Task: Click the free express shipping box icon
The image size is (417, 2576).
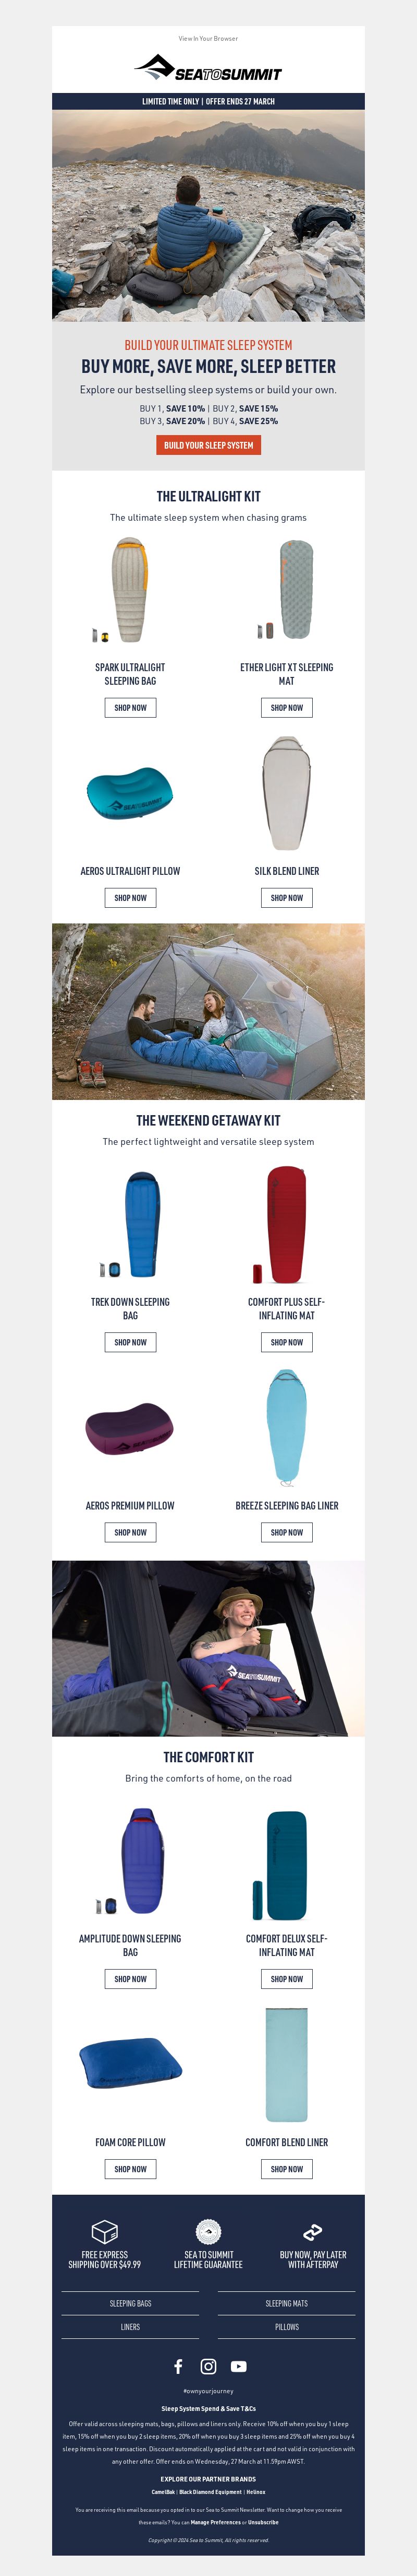Action: [x=105, y=2231]
